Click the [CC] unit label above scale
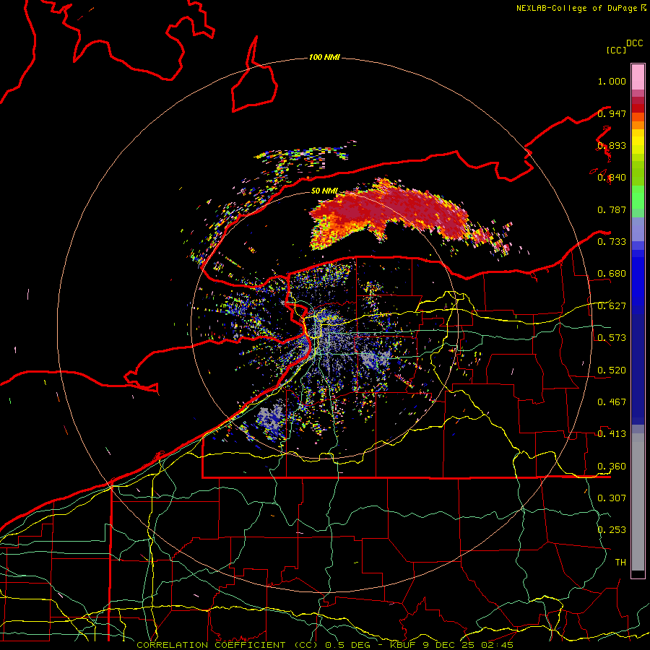This screenshot has width=650, height=650. click(x=616, y=50)
